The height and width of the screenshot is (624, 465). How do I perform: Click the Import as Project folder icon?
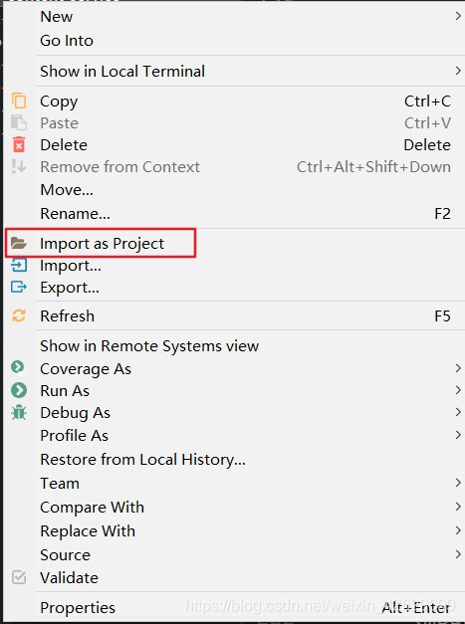point(19,243)
